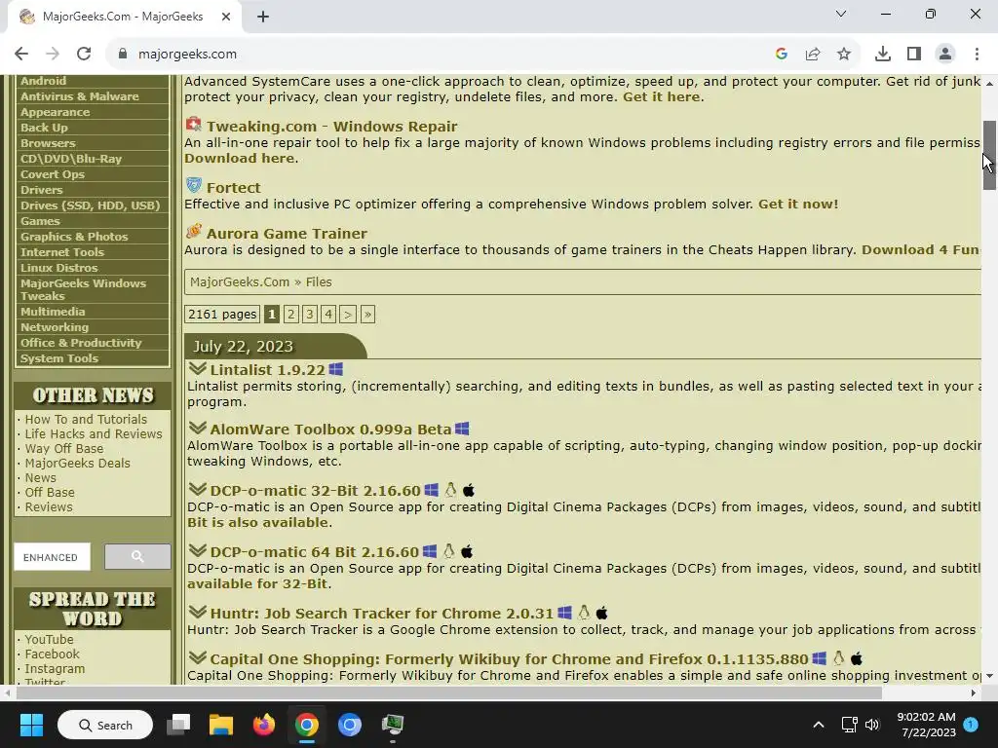Screen dimensions: 998x748
Task: Click Windows logo beside Capital One Shopping
Action: click(819, 658)
